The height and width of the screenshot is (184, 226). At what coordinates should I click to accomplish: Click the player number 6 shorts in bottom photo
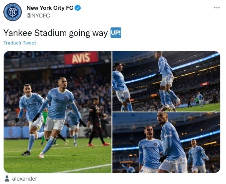click(x=180, y=167)
